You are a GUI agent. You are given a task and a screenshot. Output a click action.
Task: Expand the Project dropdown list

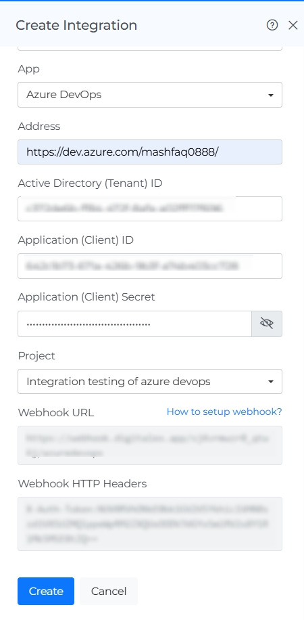[150, 382]
